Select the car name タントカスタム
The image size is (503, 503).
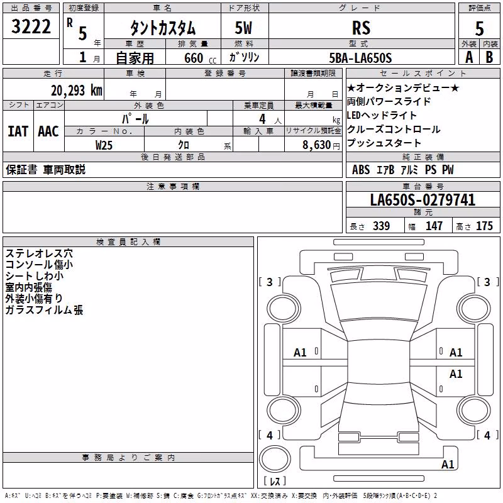pyautogui.click(x=163, y=28)
